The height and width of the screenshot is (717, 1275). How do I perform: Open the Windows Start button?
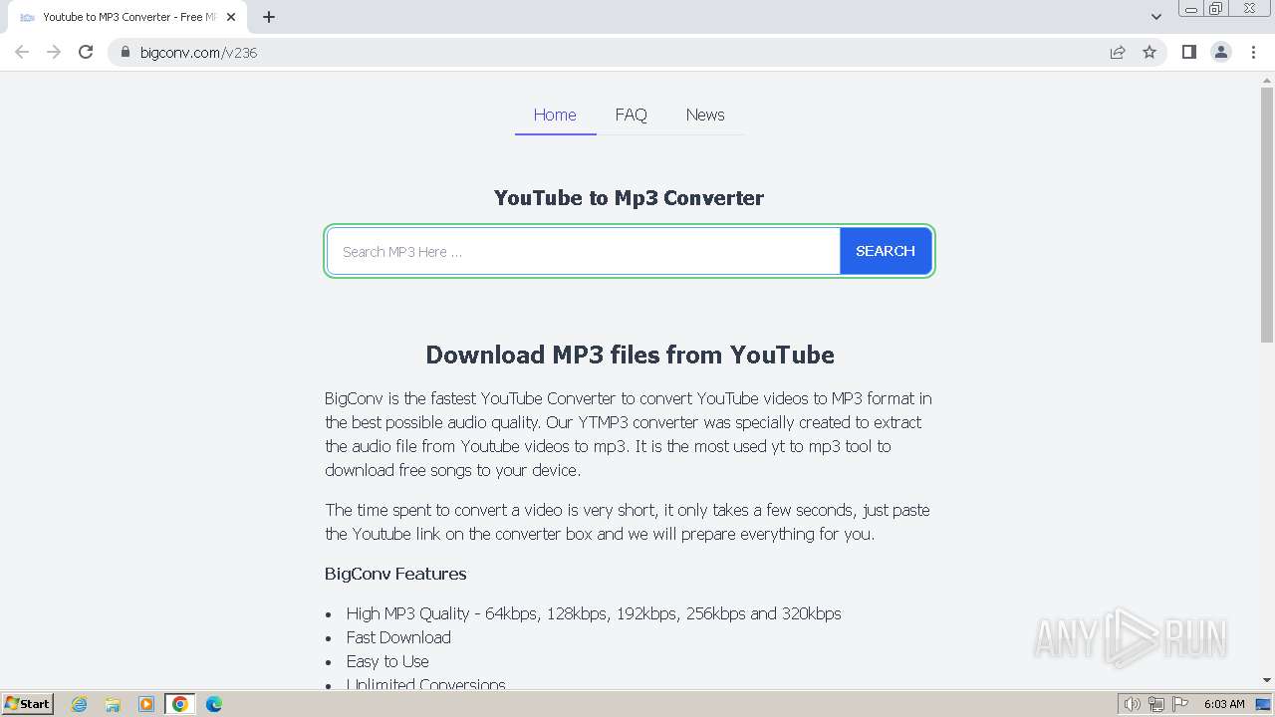click(x=27, y=704)
